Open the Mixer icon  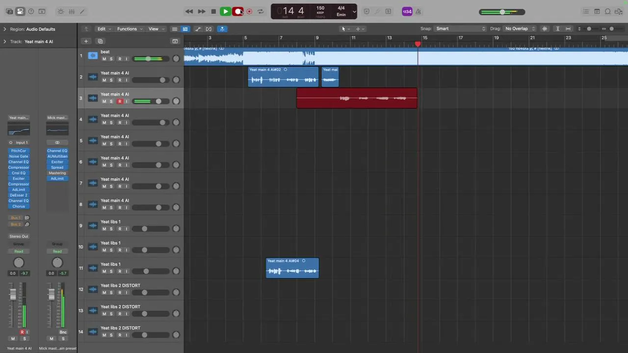click(x=72, y=11)
